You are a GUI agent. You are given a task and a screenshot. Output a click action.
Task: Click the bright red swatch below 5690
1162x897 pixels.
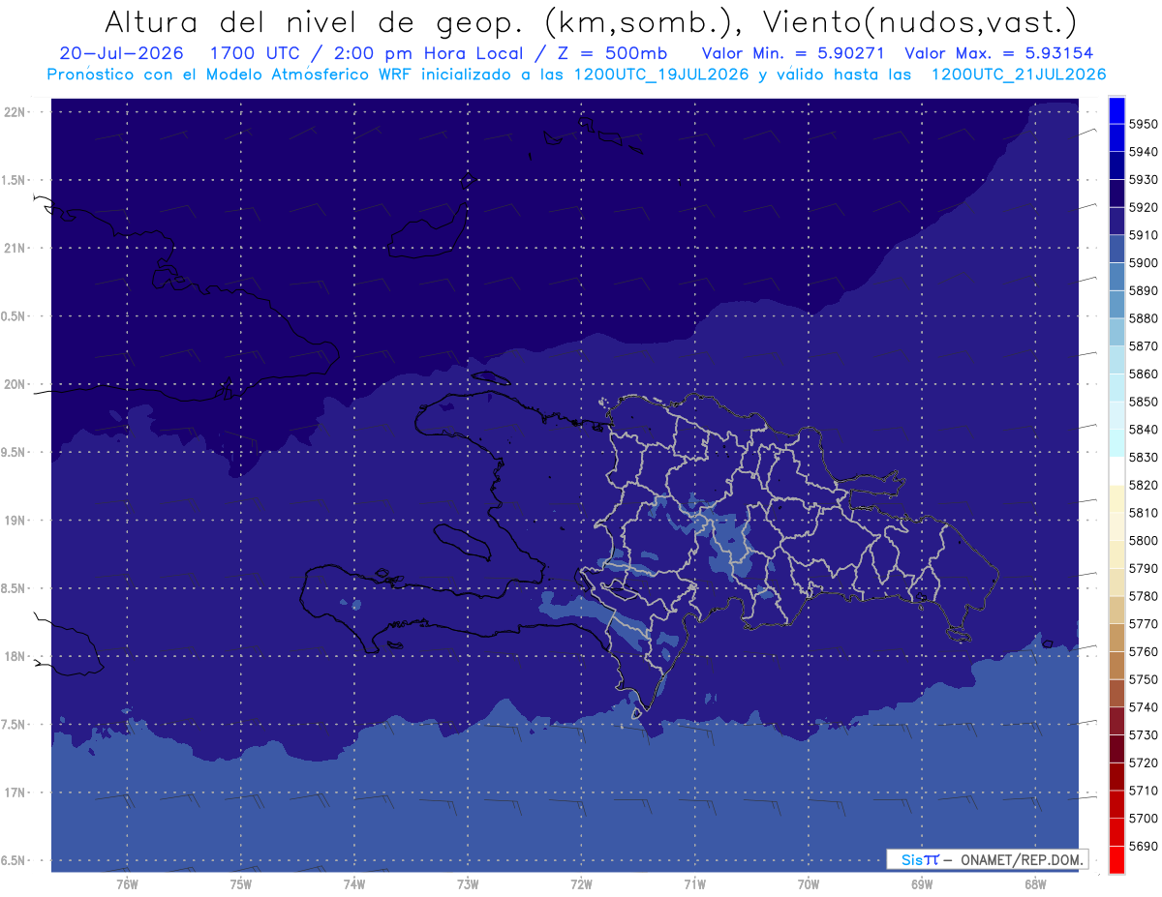pos(1116,859)
